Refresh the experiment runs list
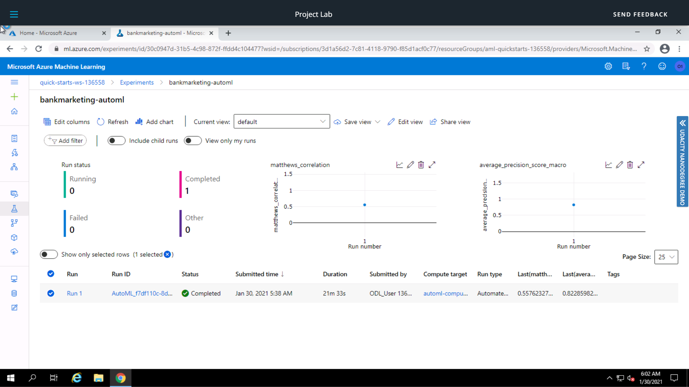Viewport: 689px width, 387px height. [112, 121]
